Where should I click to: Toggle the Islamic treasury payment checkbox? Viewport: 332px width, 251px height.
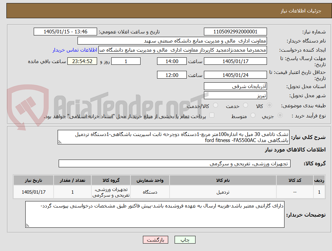pyautogui.click(x=212, y=115)
